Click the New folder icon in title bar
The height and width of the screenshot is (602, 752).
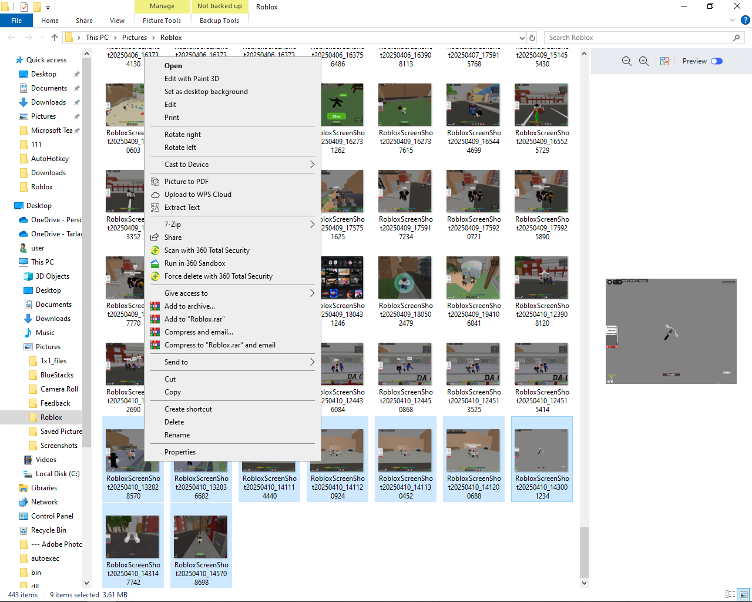37,7
